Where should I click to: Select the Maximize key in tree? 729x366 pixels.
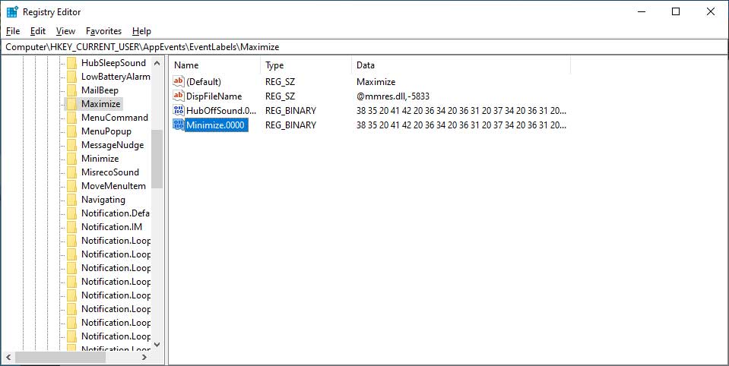tap(101, 104)
